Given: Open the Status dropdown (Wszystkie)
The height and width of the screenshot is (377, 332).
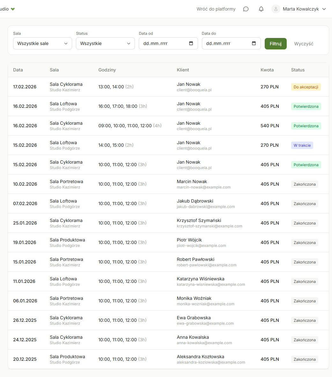Looking at the screenshot, I should [105, 43].
